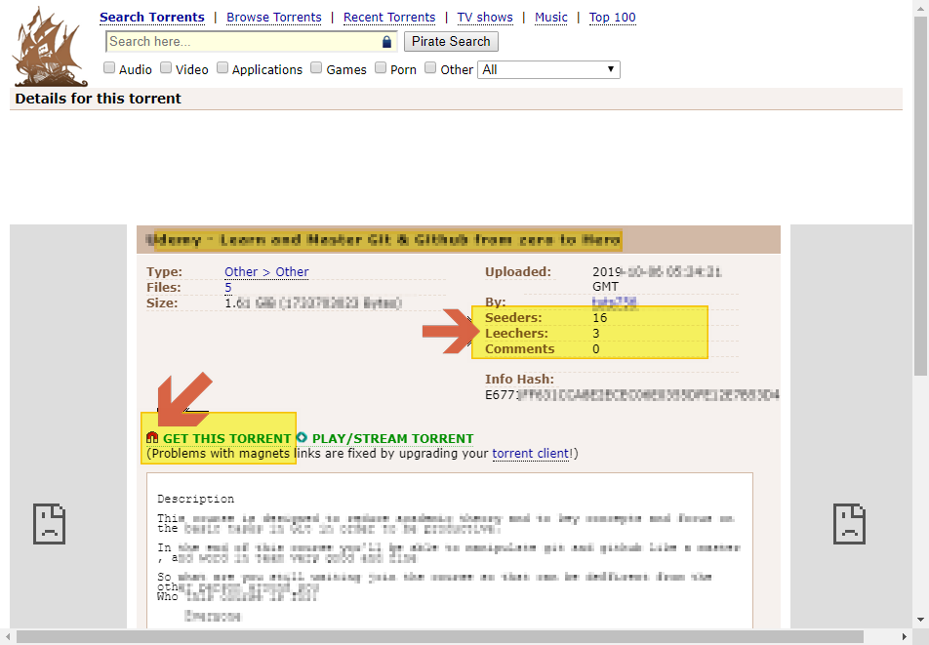929x645 pixels.
Task: Click PLAY/STREAM TORRENT link
Action: pos(393,438)
